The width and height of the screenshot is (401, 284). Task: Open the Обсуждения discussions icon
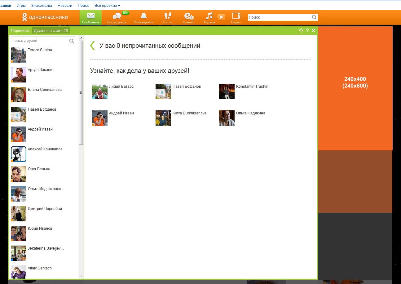pos(117,18)
